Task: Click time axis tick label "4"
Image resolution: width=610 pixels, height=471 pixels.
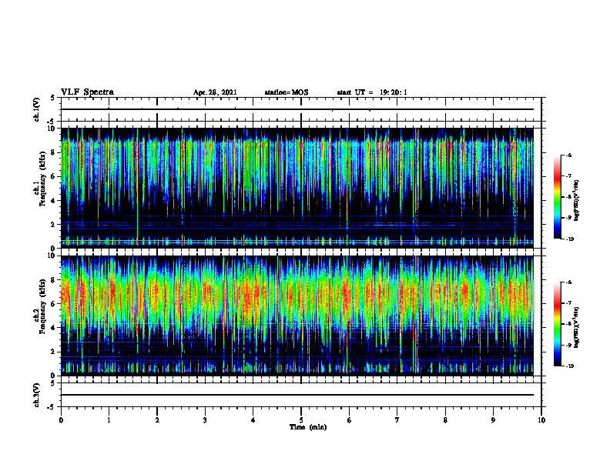Action: (253, 420)
